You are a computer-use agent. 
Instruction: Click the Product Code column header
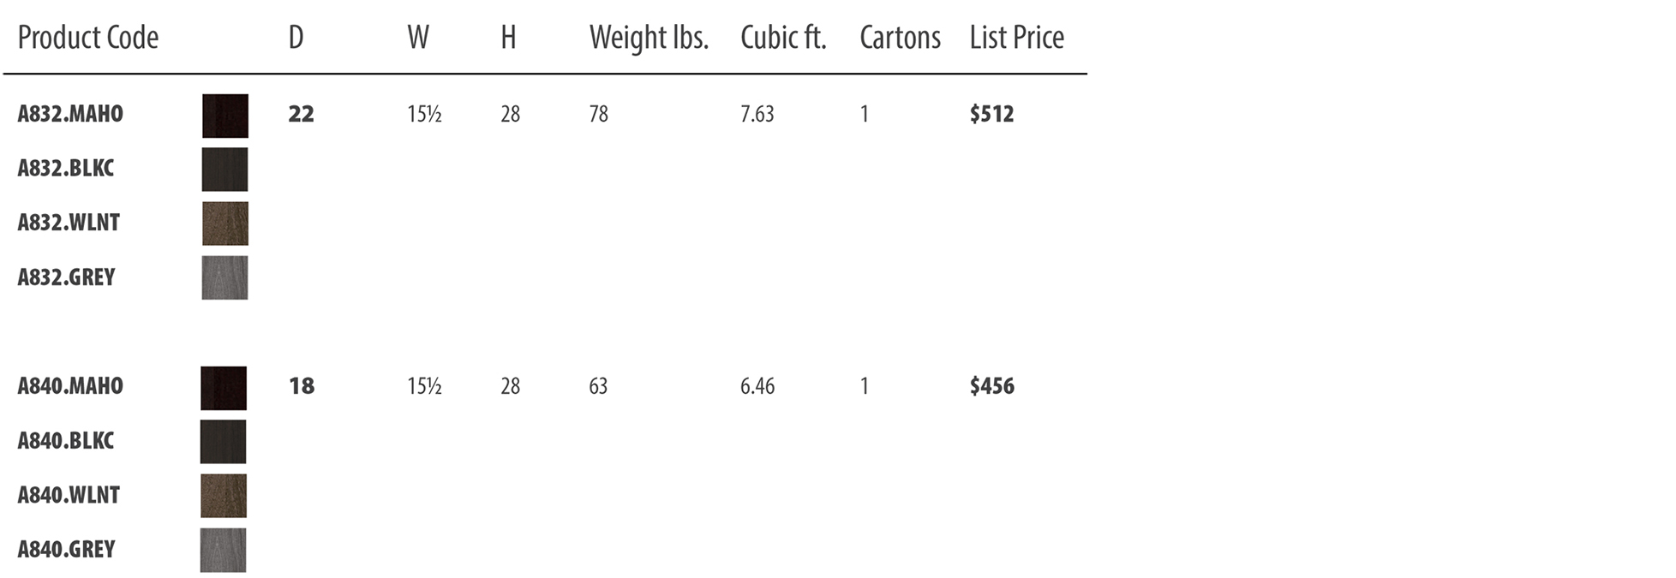click(x=88, y=38)
